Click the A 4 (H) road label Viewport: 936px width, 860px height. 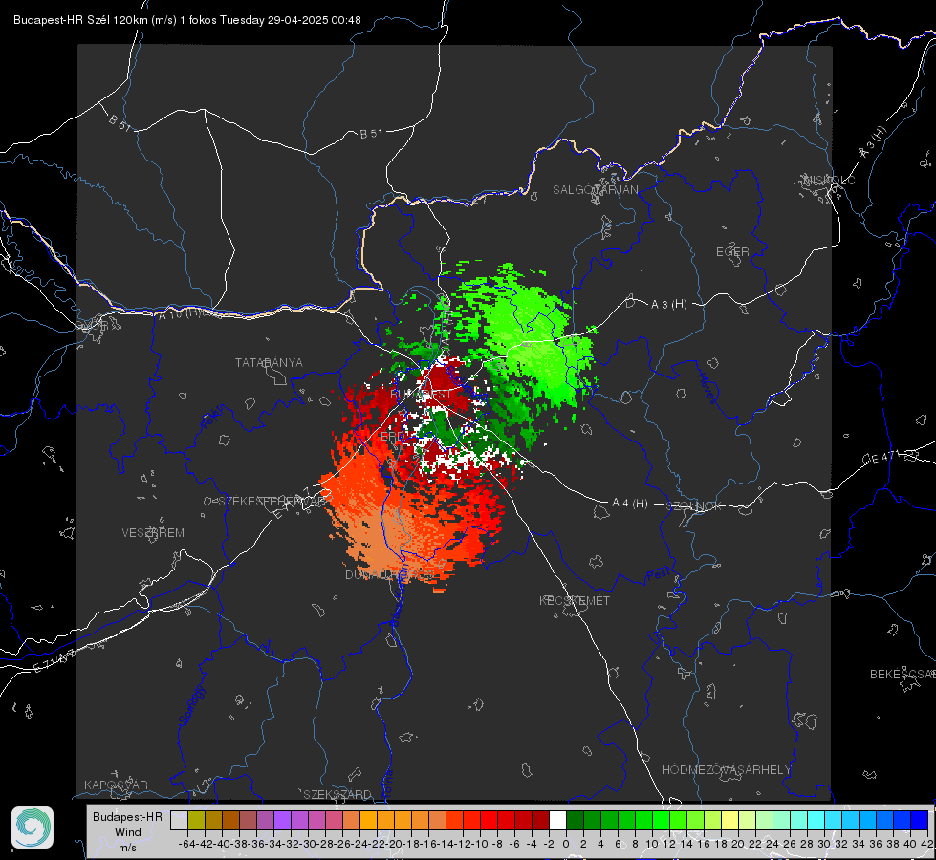click(x=630, y=504)
